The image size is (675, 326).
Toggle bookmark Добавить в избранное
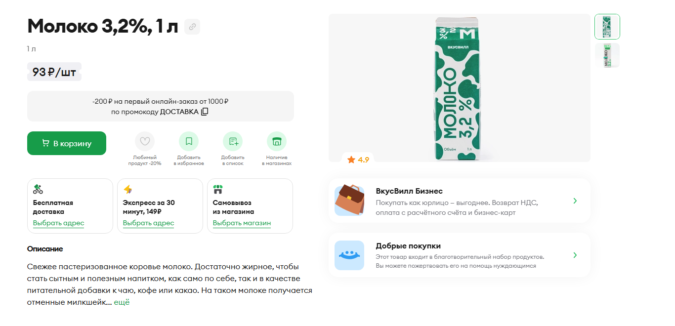(x=189, y=141)
